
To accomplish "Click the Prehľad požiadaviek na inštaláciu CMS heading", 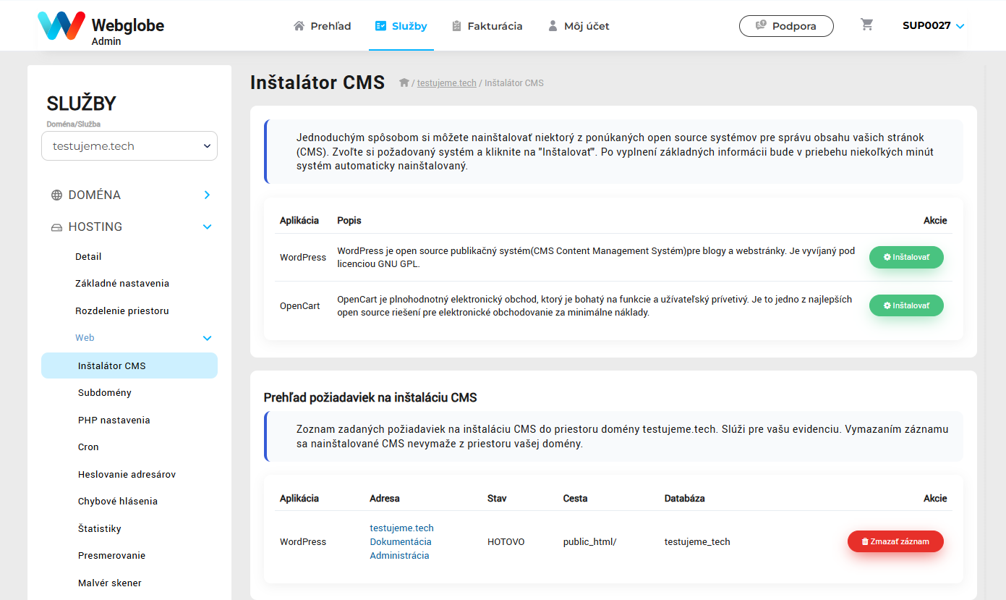I will click(370, 397).
